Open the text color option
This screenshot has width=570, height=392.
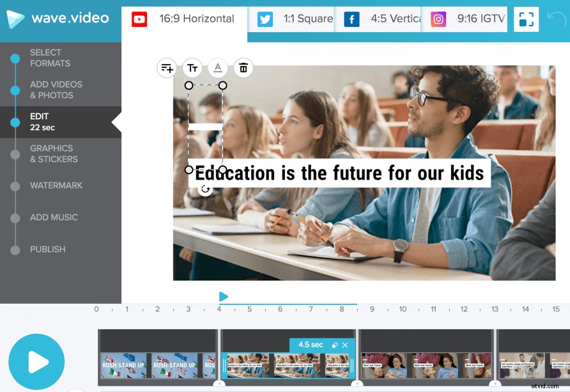(218, 68)
